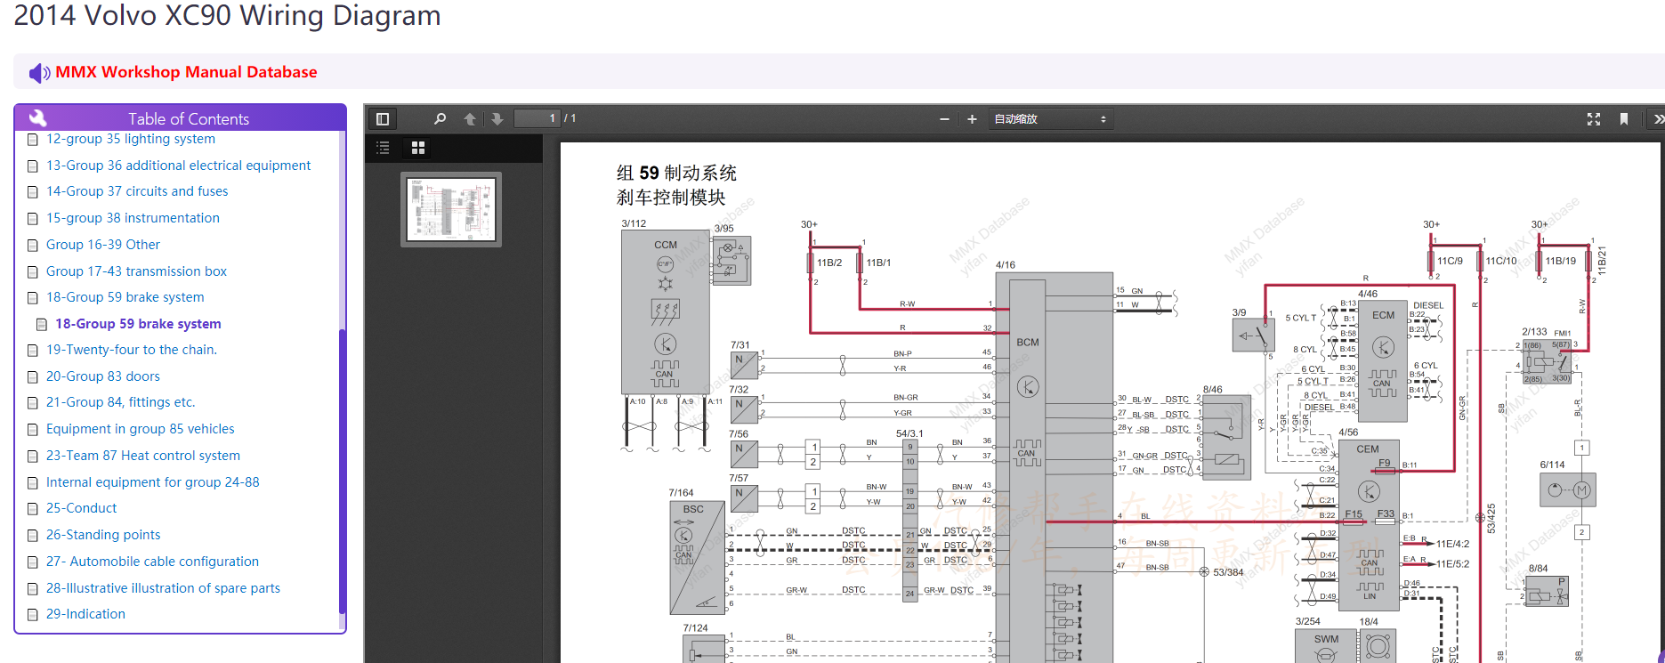1665x663 pixels.
Task: Click document icon beside 12-group 35 lighting
Action: click(33, 140)
